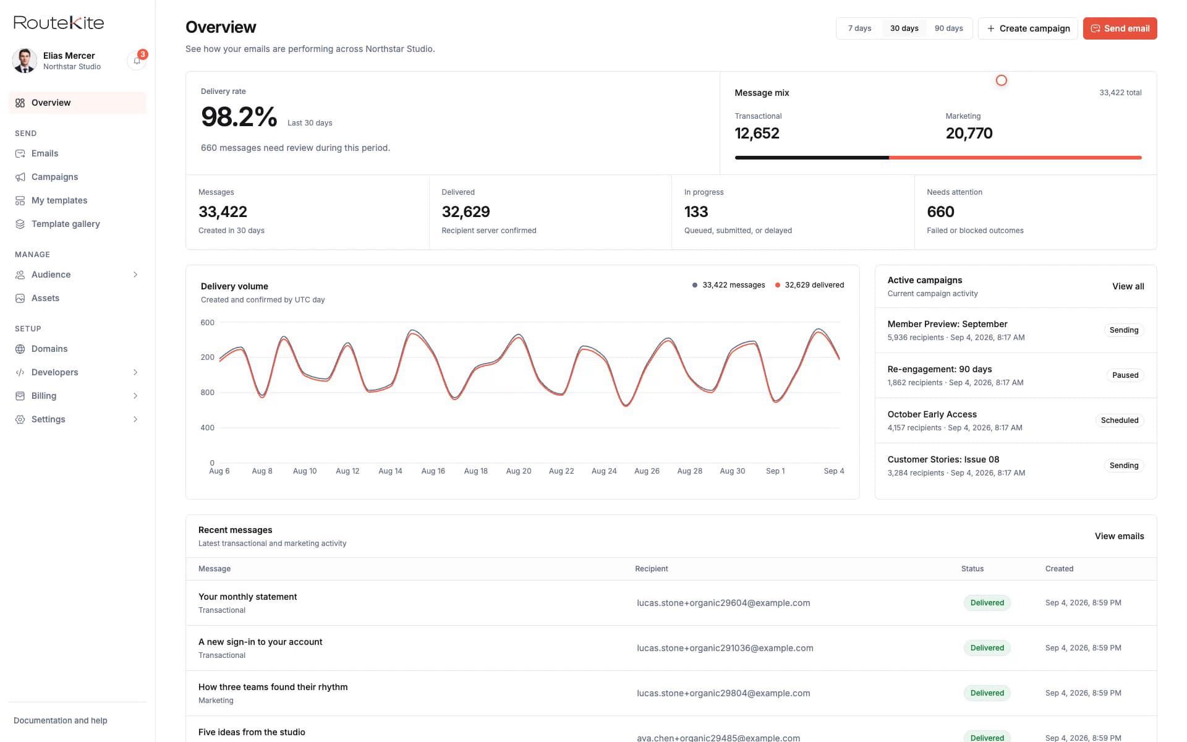Click the Audience people icon
Screen dimensions: 1187x742
click(x=20, y=275)
